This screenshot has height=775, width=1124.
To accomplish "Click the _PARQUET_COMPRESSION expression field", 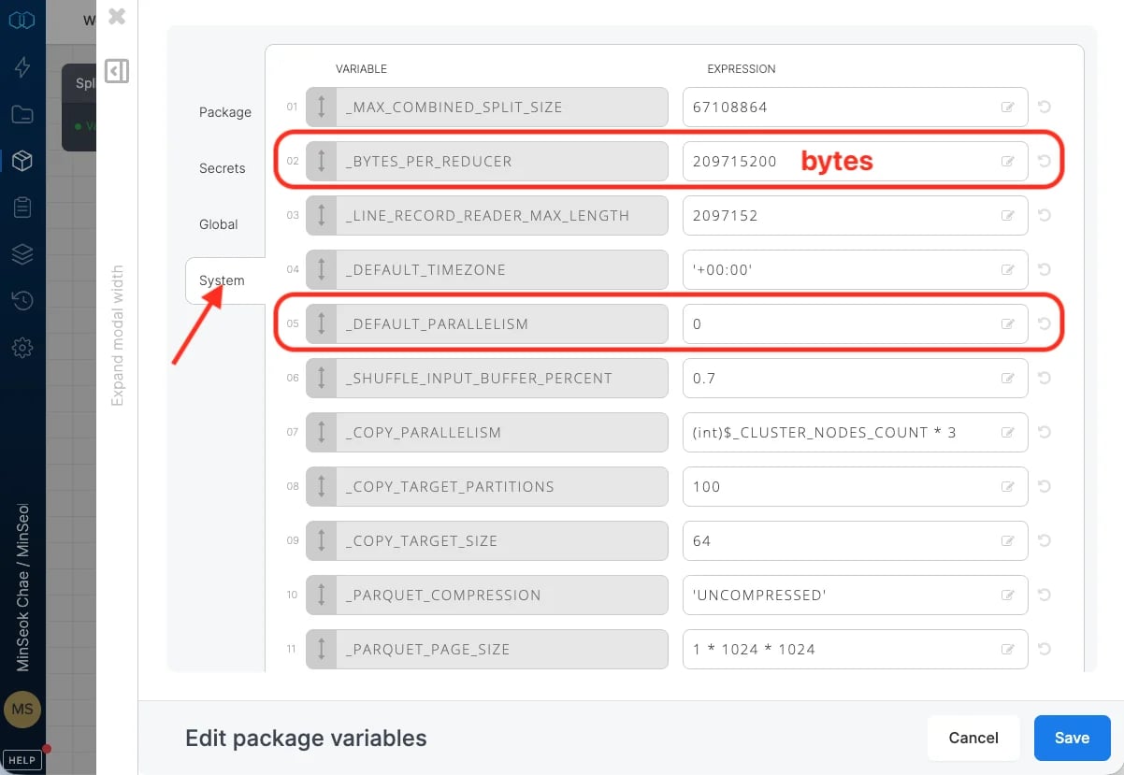I will pyautogui.click(x=855, y=596).
